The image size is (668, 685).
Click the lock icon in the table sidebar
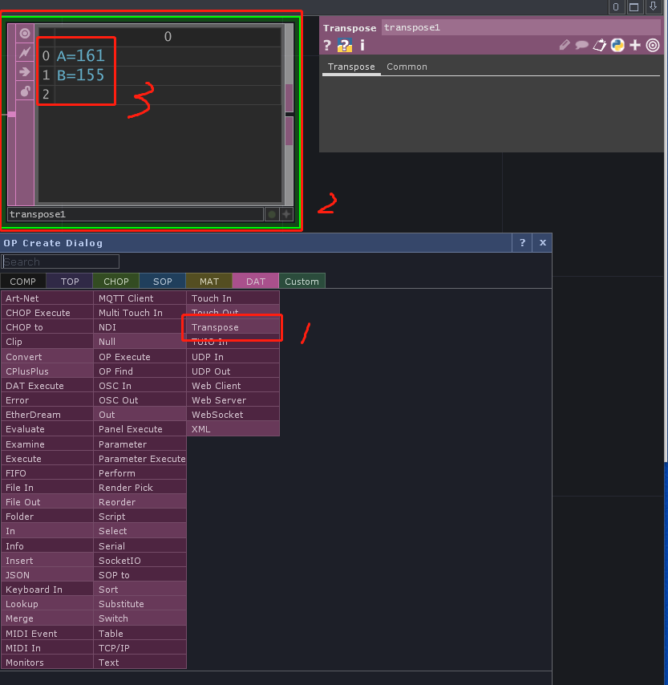[25, 91]
